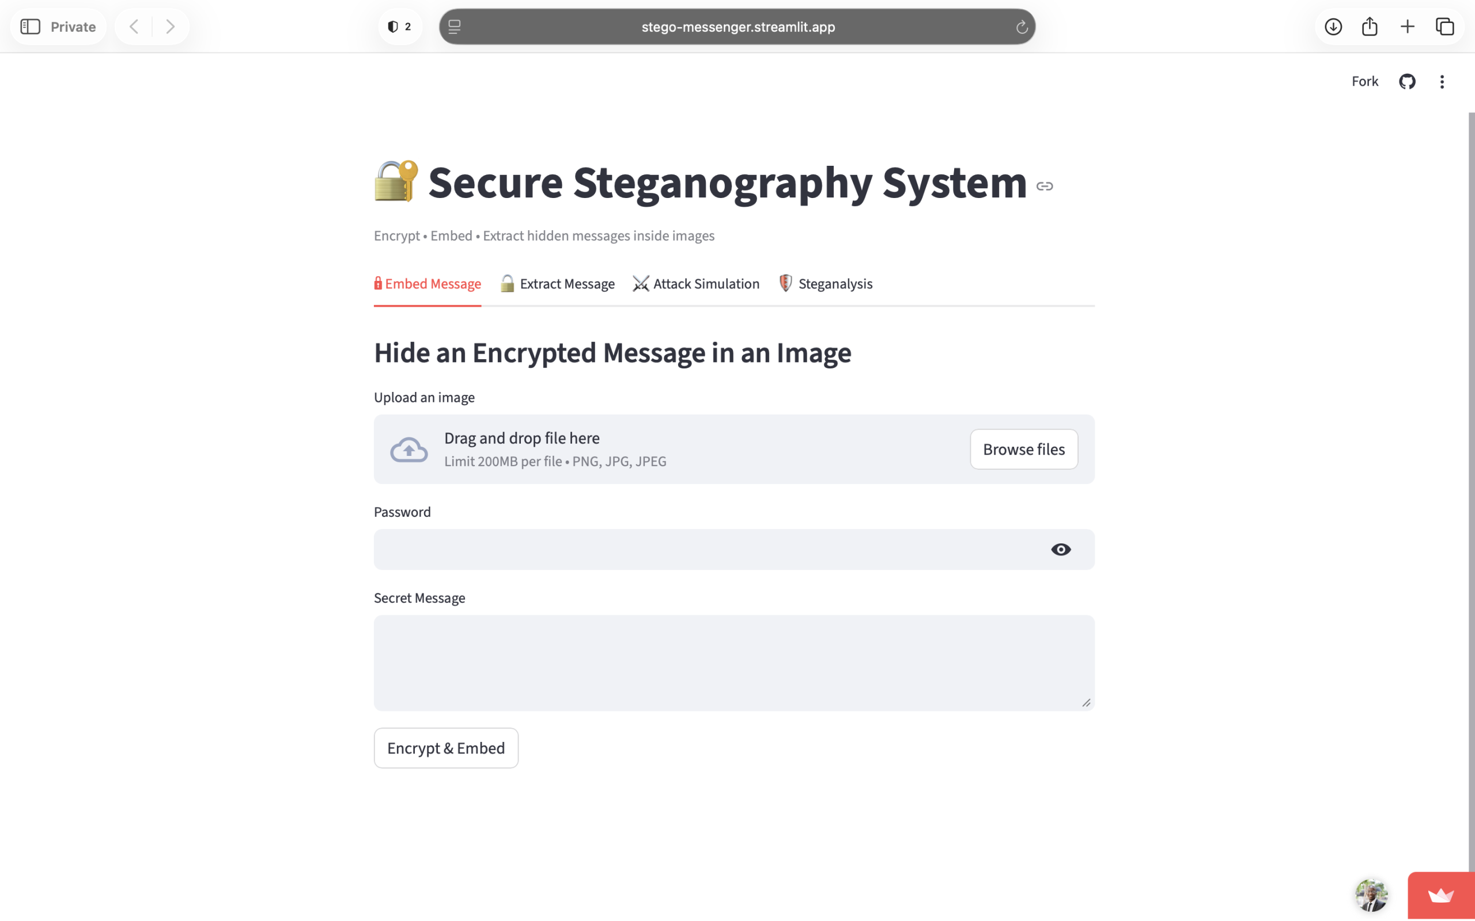Toggle the Safari sidebar icon
The height and width of the screenshot is (921, 1475).
[x=31, y=27]
